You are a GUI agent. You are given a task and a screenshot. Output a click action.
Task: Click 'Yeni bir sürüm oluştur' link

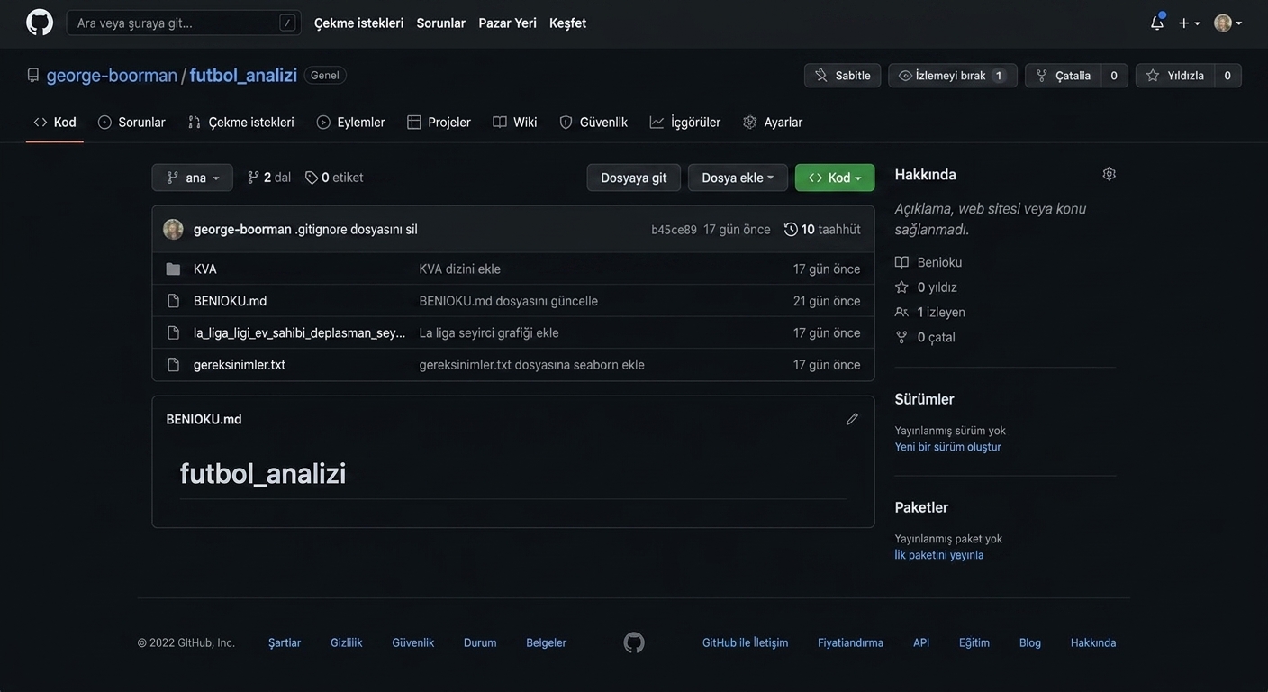[x=948, y=447]
